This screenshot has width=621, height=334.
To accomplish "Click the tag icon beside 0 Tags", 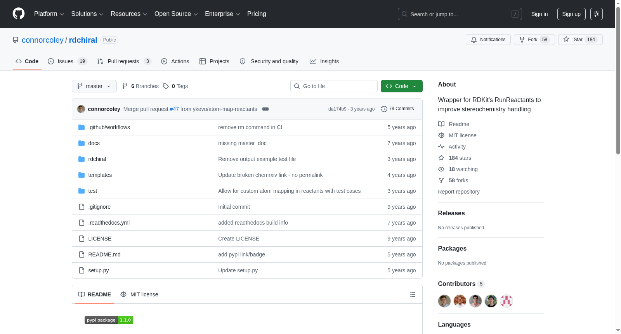I will tap(166, 86).
